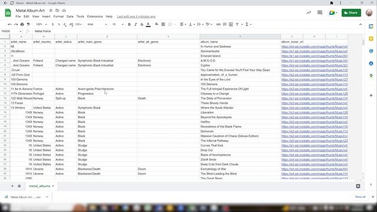Open the Google Meet call dropdown
The width and height of the screenshot is (377, 212).
[333, 13]
